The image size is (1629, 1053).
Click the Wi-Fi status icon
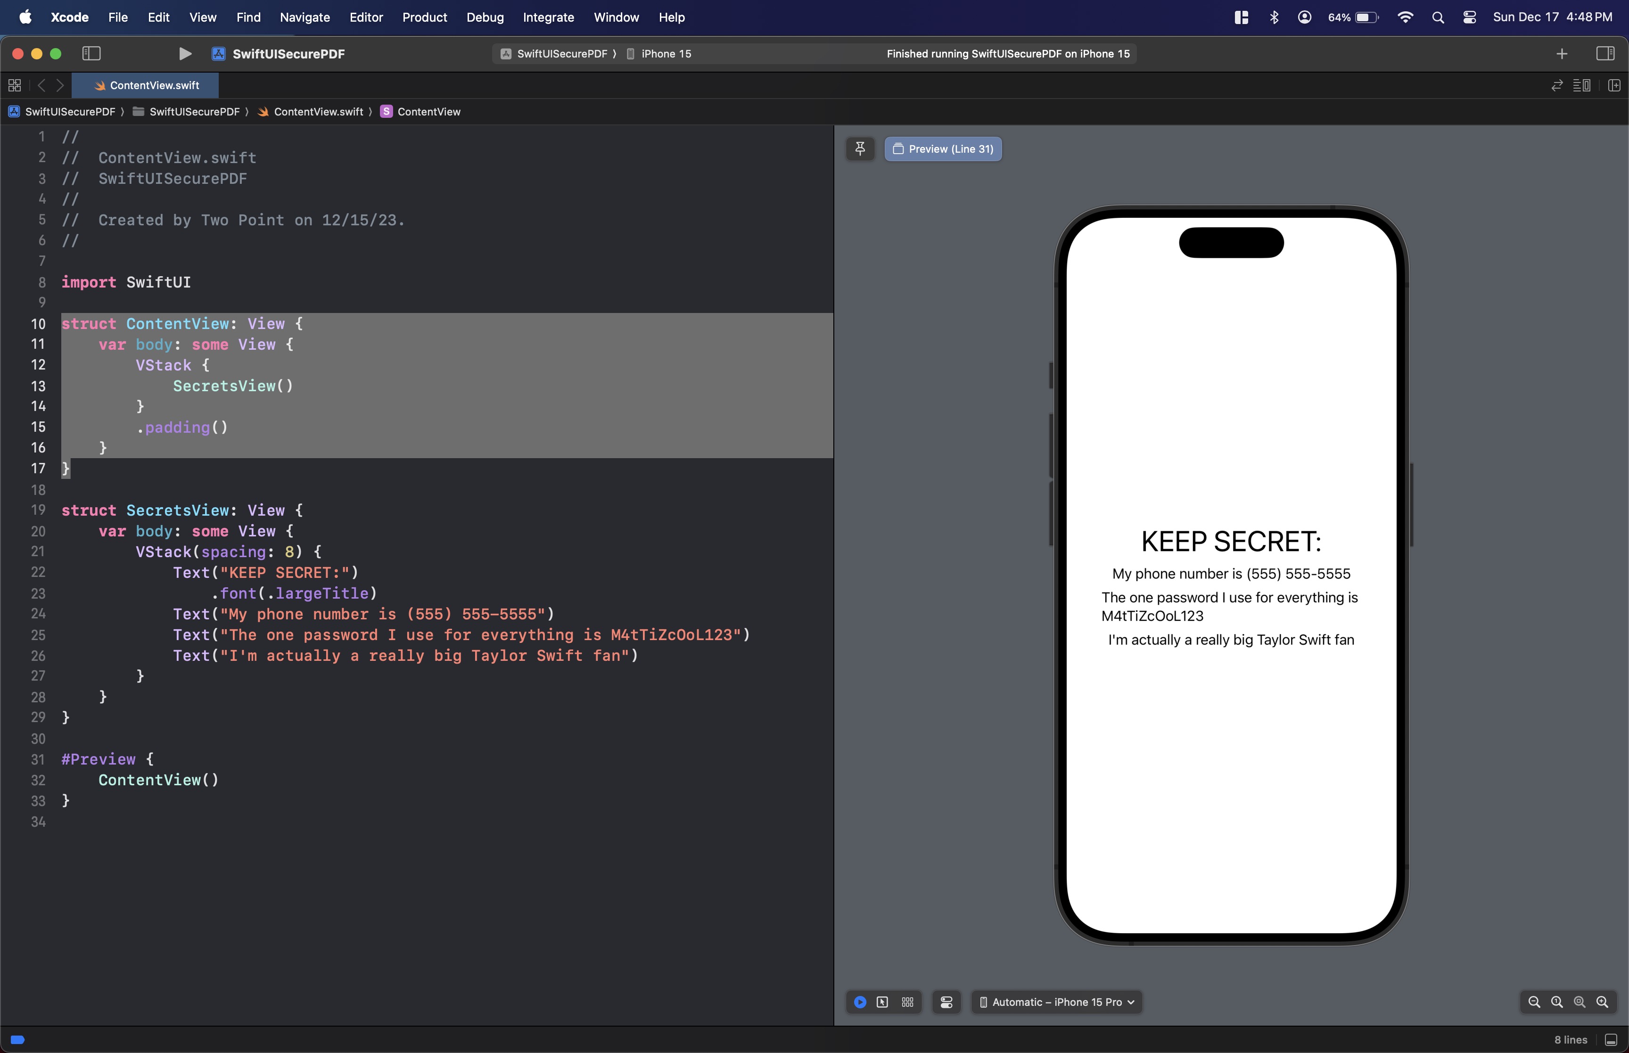pos(1406,17)
